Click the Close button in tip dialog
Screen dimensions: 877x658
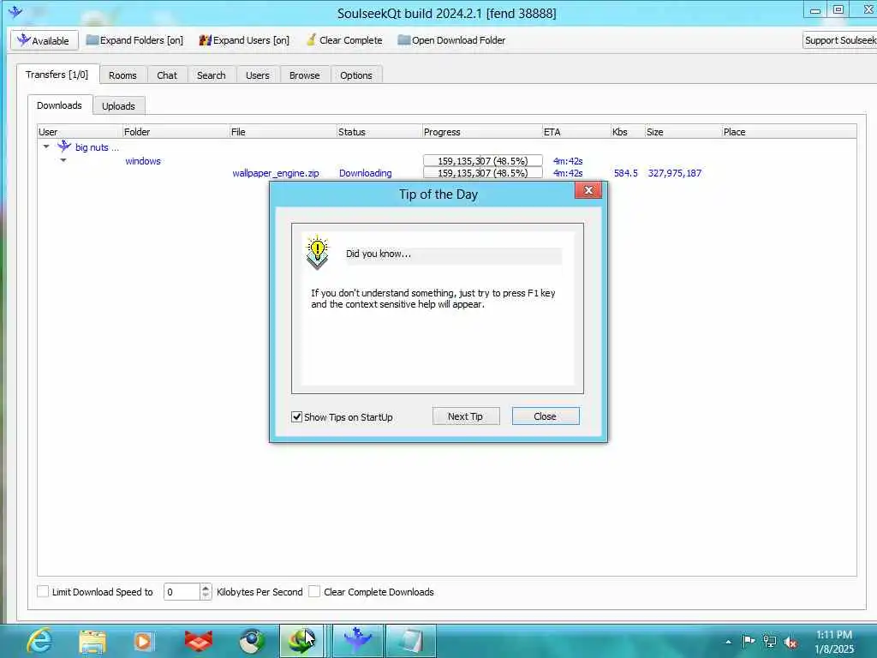click(x=546, y=416)
